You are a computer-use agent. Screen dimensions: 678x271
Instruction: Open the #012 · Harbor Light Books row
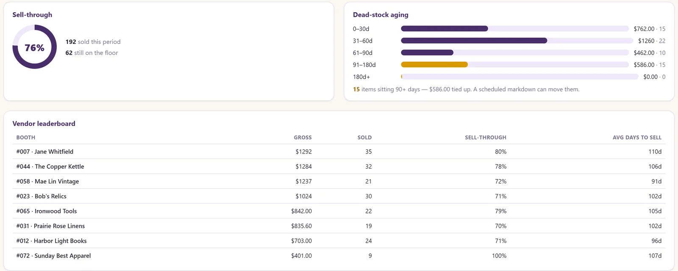[x=339, y=241]
